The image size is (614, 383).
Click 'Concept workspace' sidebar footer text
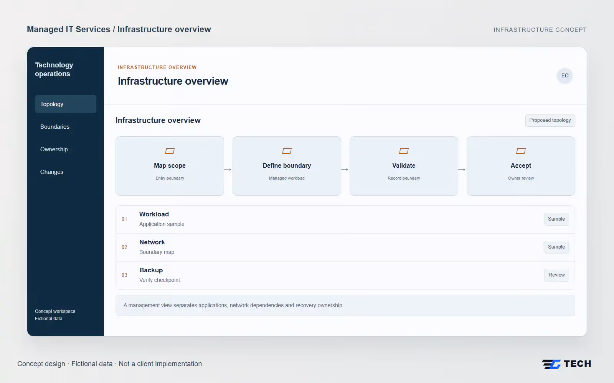click(x=55, y=311)
